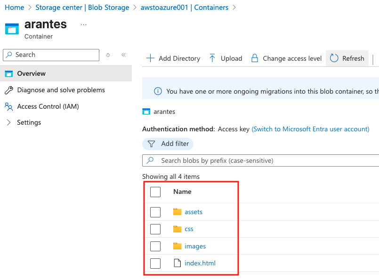The image size is (379, 280).
Task: Open Diagnose and solve problems
Action: [61, 90]
